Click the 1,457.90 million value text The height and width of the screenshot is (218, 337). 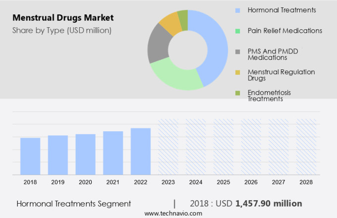pos(269,204)
